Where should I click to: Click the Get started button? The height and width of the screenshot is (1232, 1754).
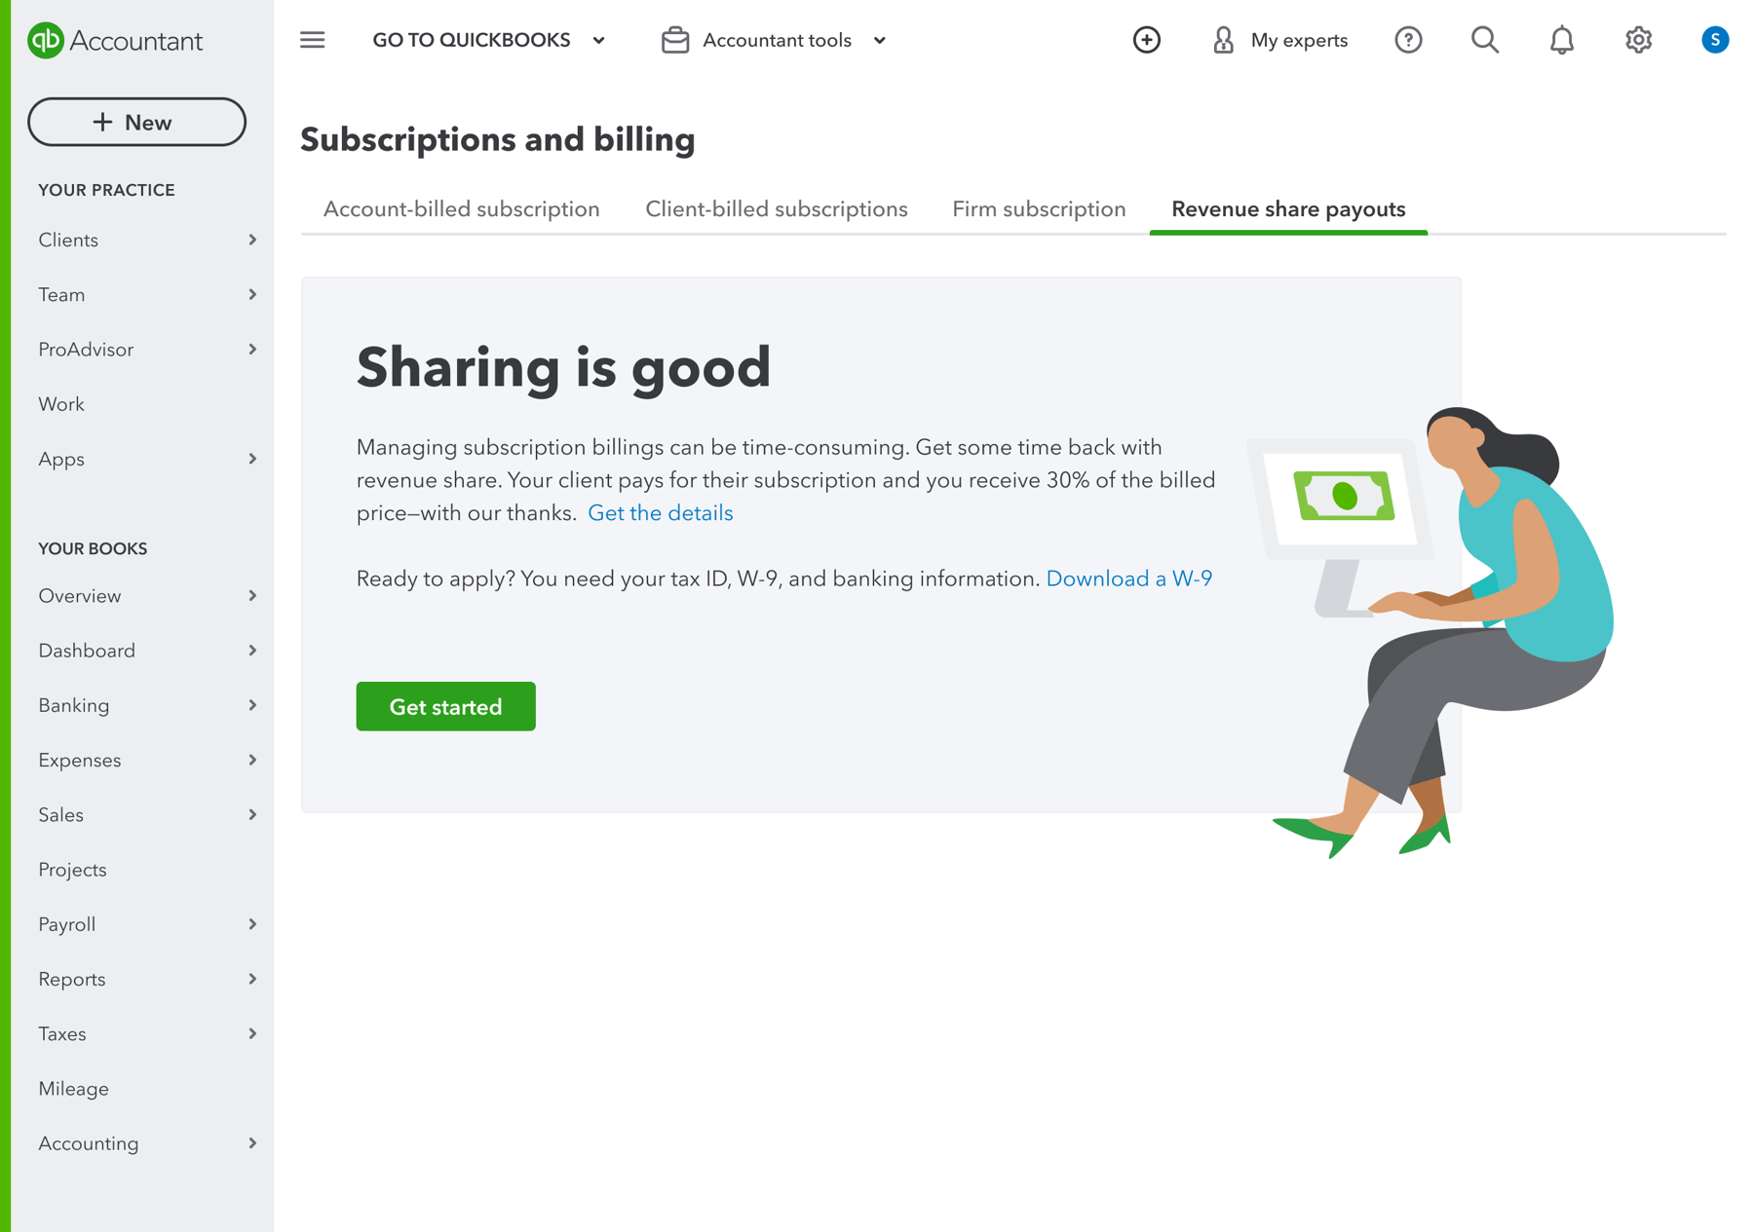pyautogui.click(x=445, y=706)
